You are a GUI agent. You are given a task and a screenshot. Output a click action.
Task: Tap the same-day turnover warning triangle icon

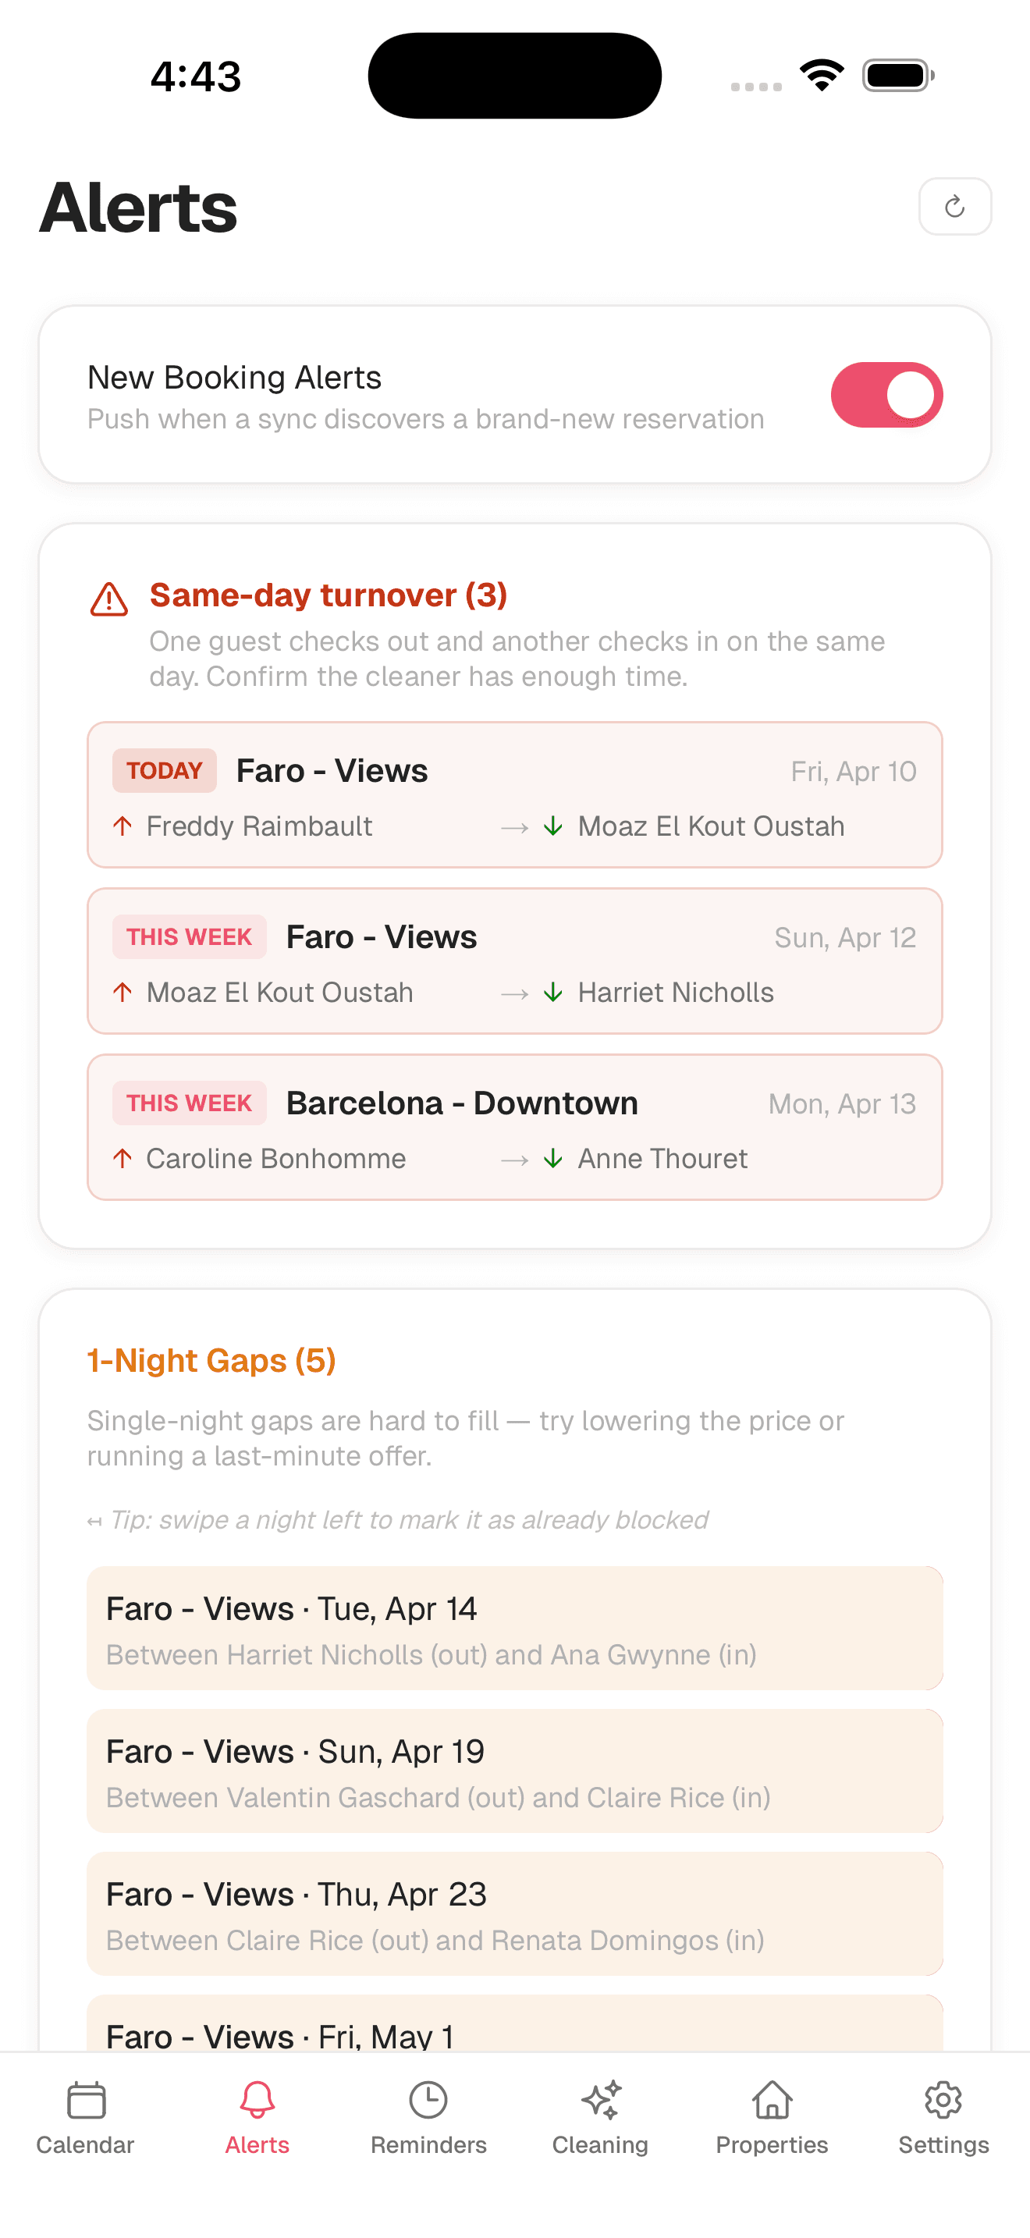[x=109, y=599]
